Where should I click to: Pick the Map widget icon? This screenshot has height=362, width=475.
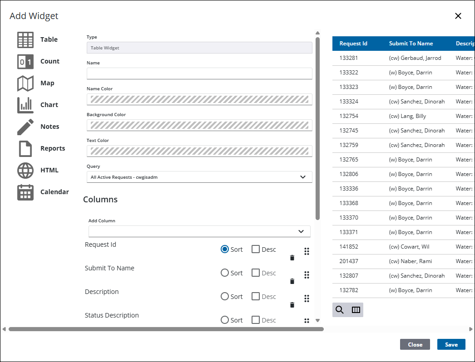tap(25, 83)
